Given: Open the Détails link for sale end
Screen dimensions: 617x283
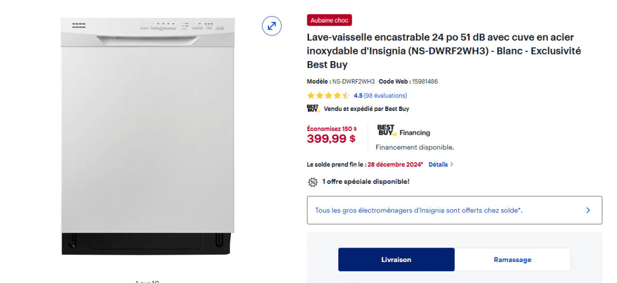Looking at the screenshot, I should coord(438,164).
